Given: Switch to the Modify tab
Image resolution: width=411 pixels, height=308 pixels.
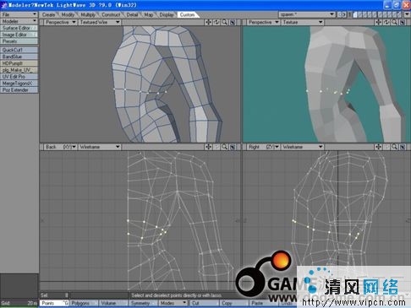Looking at the screenshot, I should click(68, 14).
